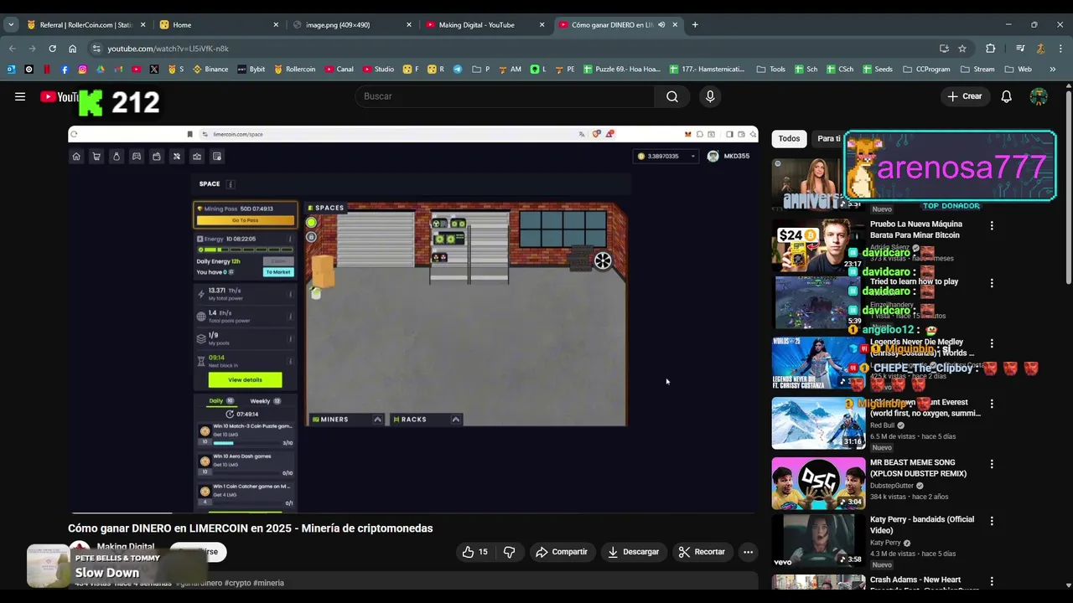Switch to Making Digital - YouTube tab
Screen dimensions: 1073x603
(485, 25)
